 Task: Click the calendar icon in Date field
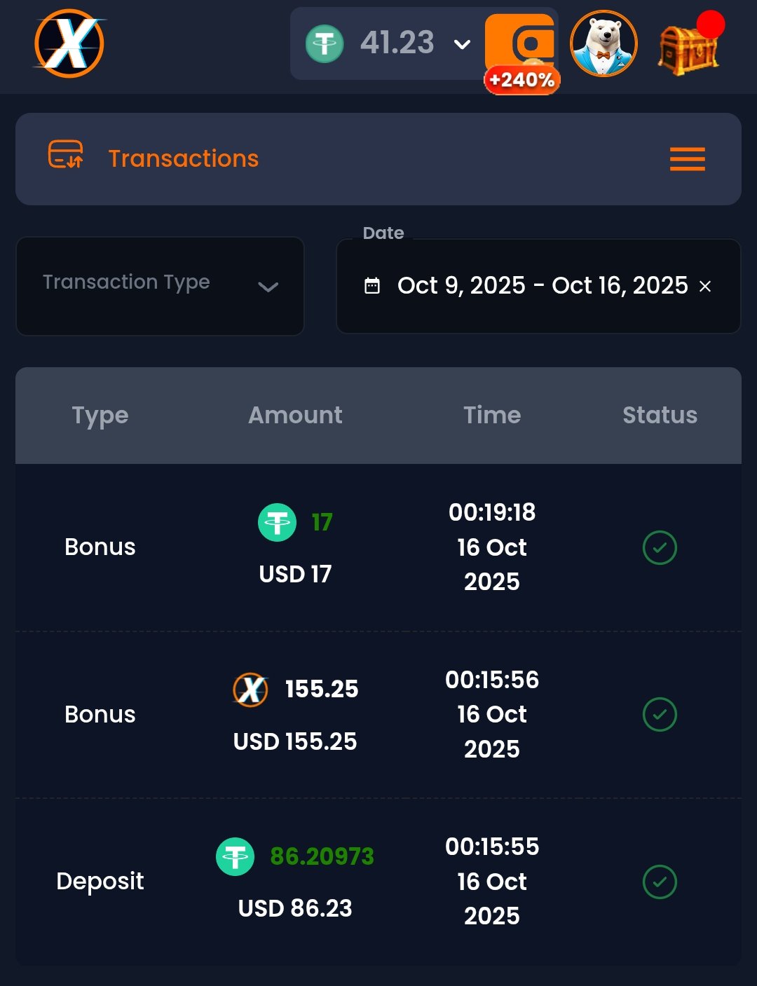372,286
